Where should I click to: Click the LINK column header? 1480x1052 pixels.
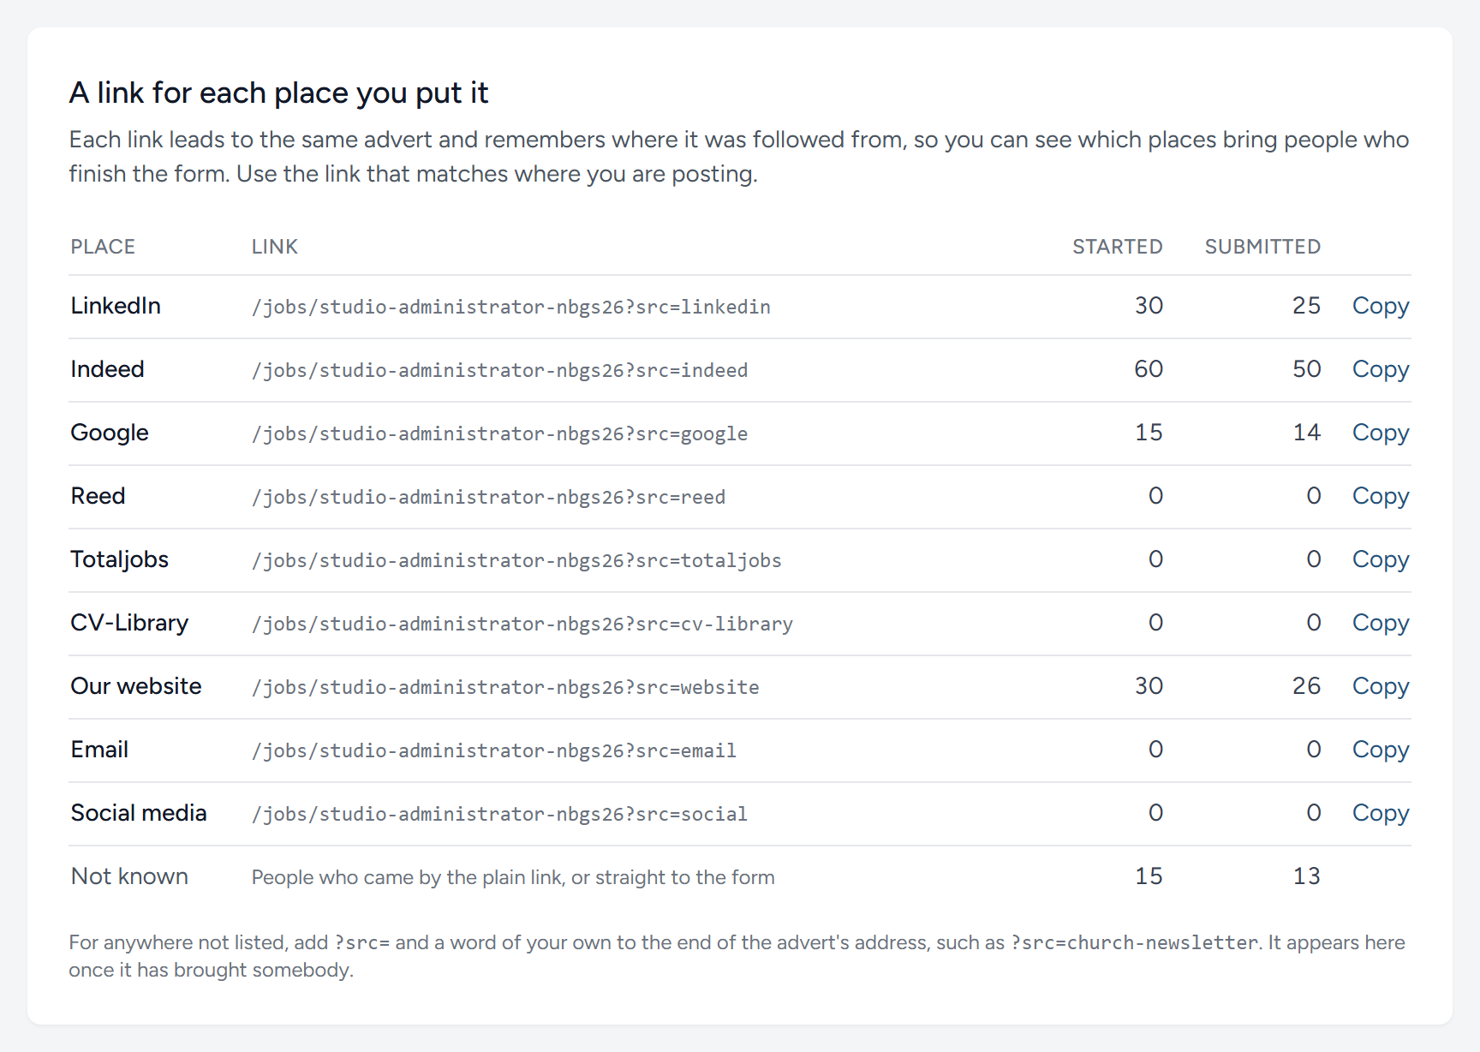[x=275, y=247]
